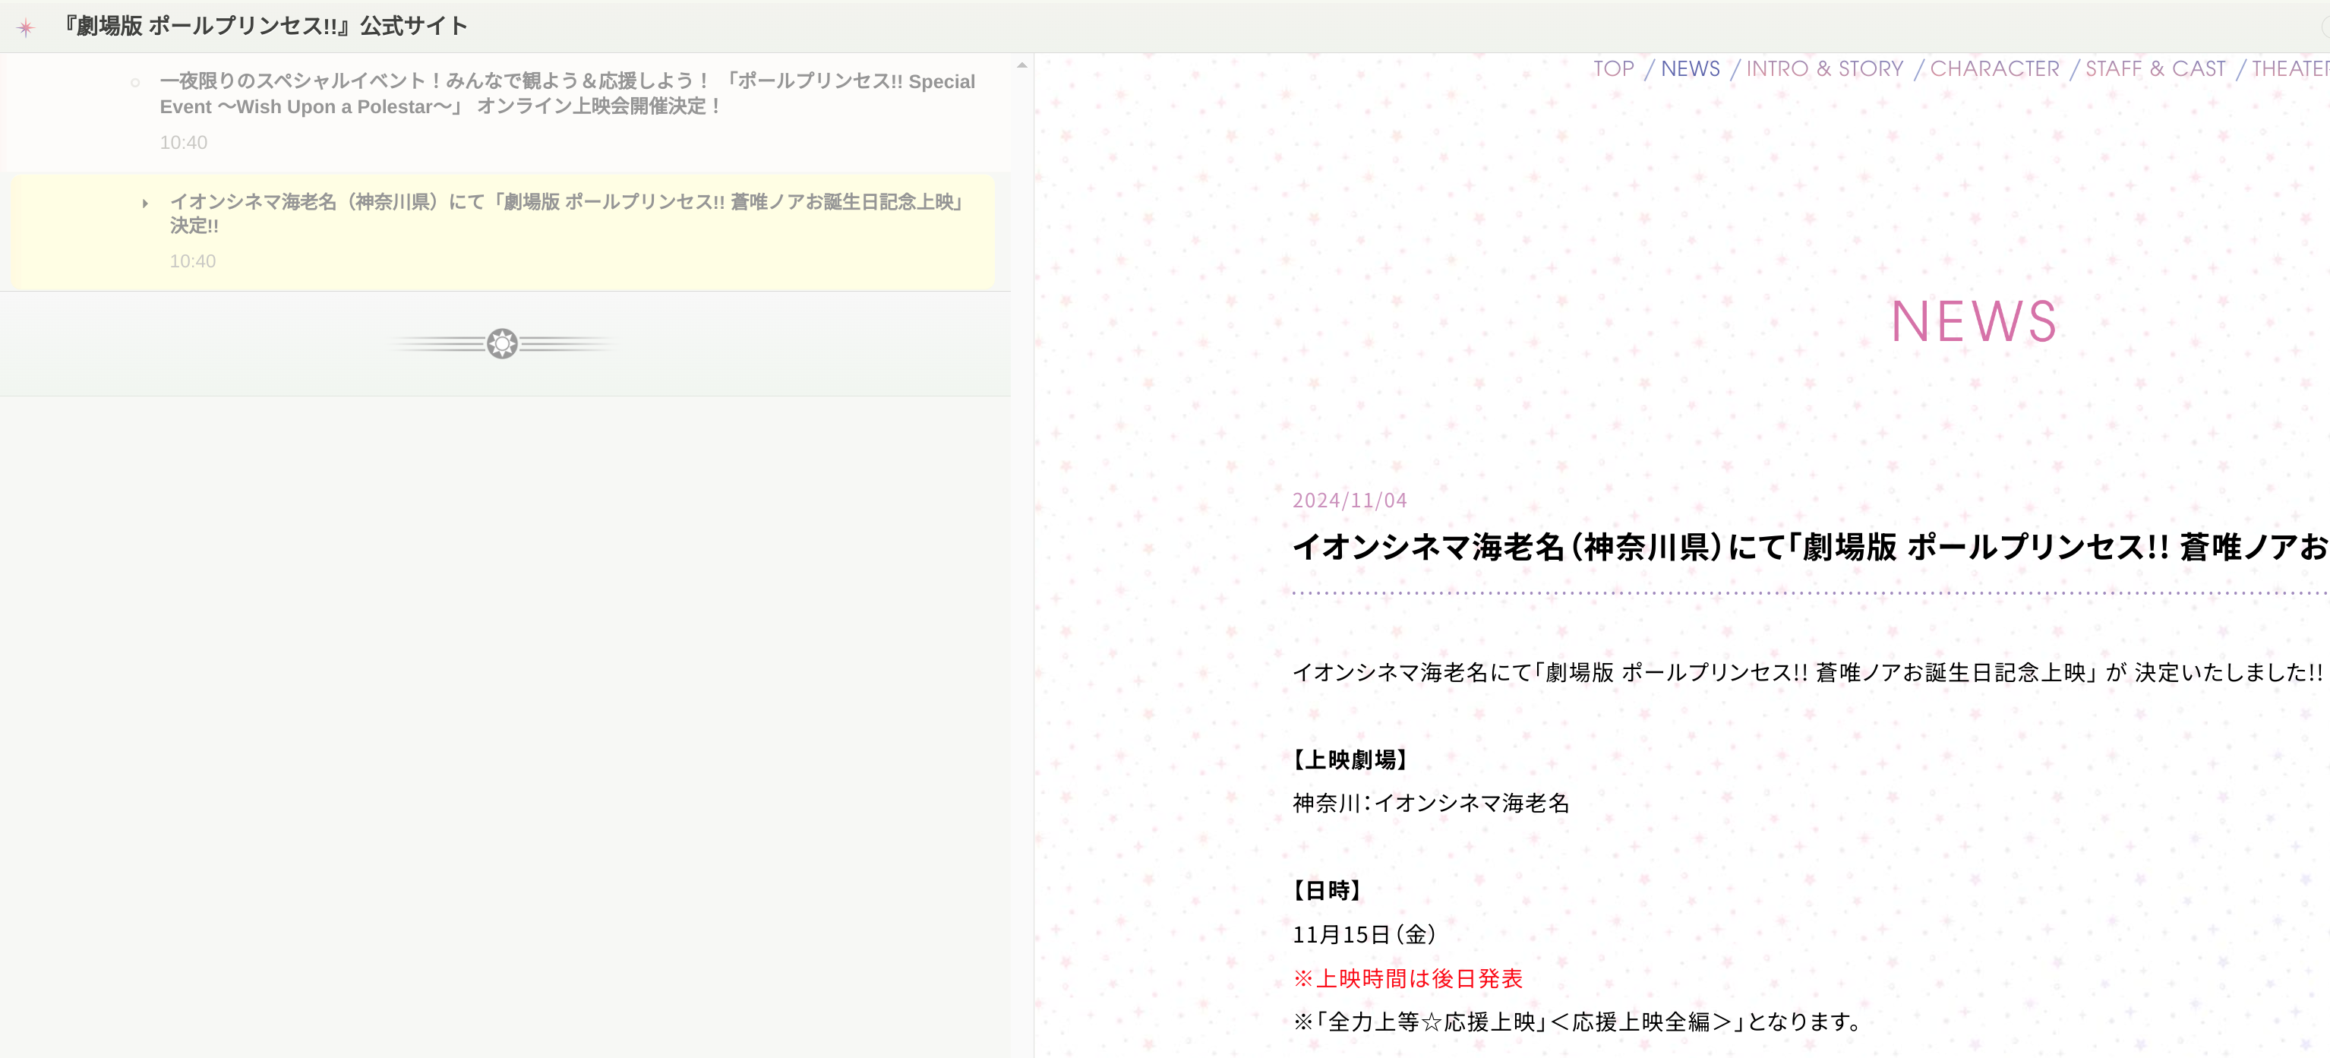This screenshot has height=1058, width=2330.
Task: Click the decorative star/compass icon in sidebar
Action: click(504, 343)
